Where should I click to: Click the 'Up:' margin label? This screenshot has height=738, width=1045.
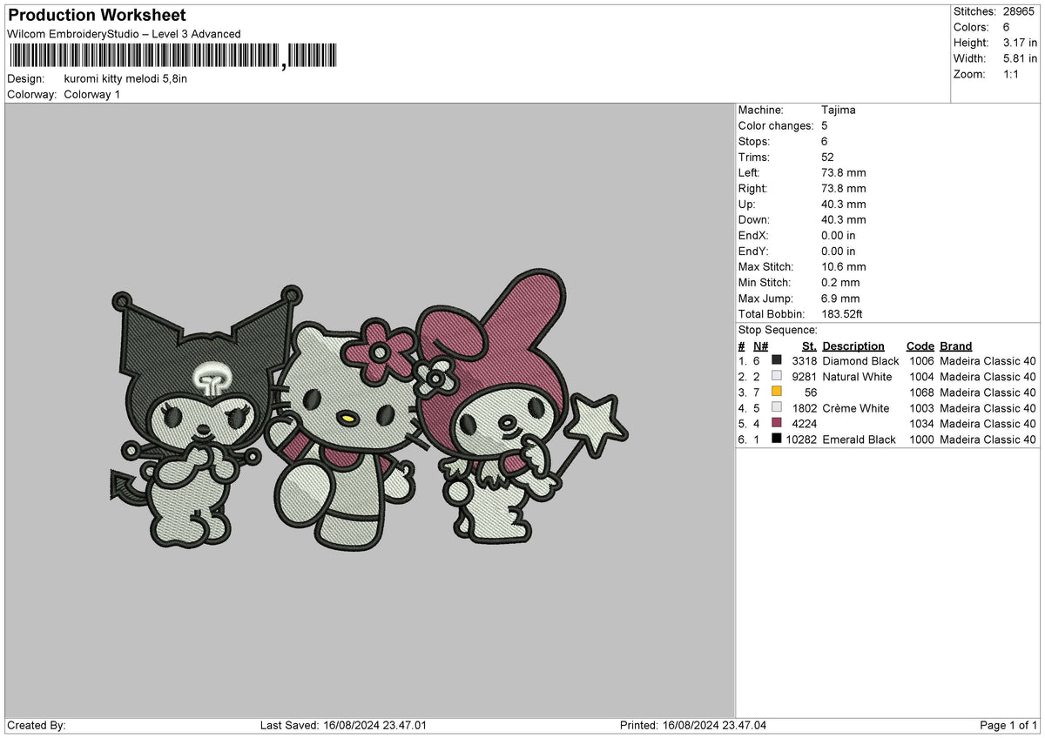[748, 205]
